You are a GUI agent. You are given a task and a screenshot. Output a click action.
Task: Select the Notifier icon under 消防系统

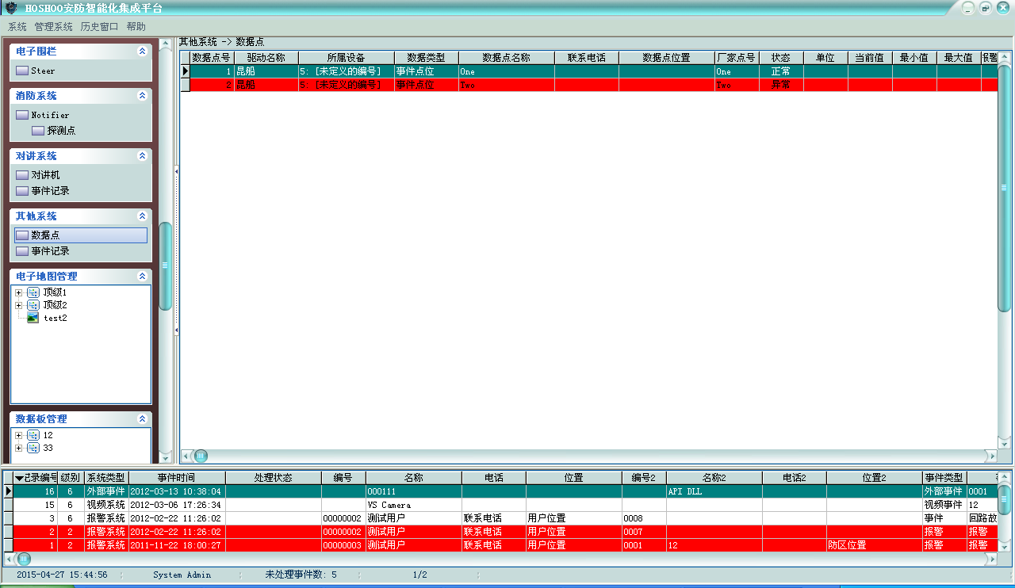pyautogui.click(x=22, y=115)
